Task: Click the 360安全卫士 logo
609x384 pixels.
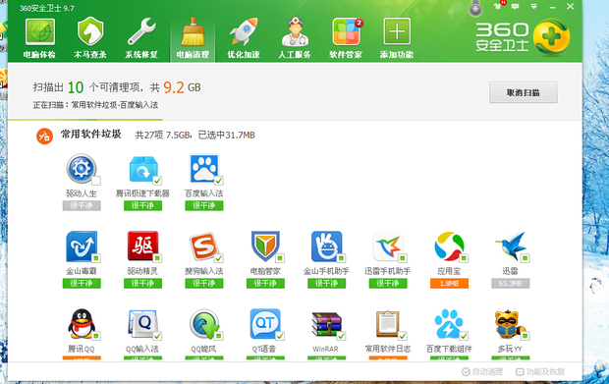Action: click(523, 37)
